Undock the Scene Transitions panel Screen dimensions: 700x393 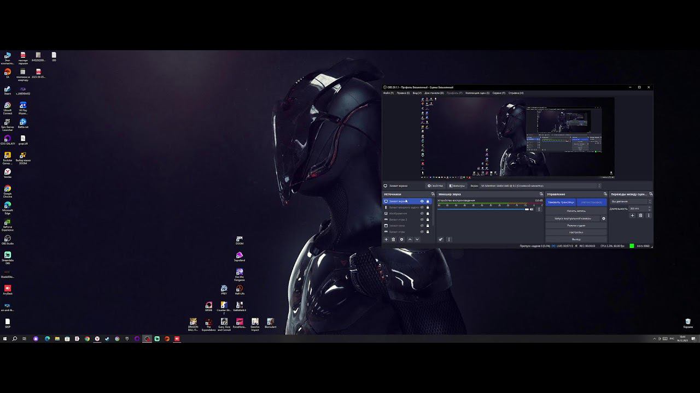[651, 194]
